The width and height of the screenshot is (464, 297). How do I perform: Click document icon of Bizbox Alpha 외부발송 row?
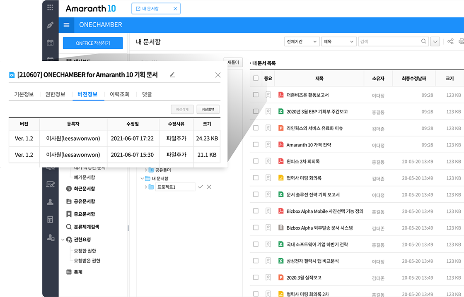point(281,228)
